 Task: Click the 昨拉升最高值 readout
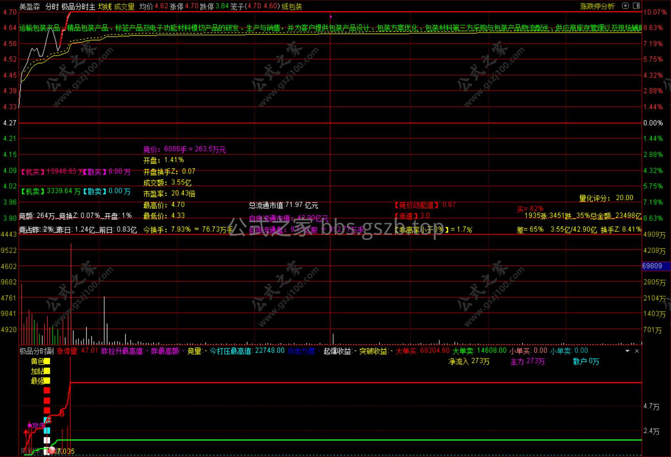pos(124,351)
